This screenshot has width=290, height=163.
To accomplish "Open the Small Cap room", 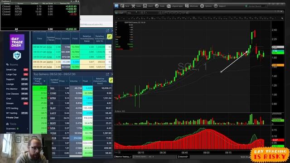I will (11, 70).
